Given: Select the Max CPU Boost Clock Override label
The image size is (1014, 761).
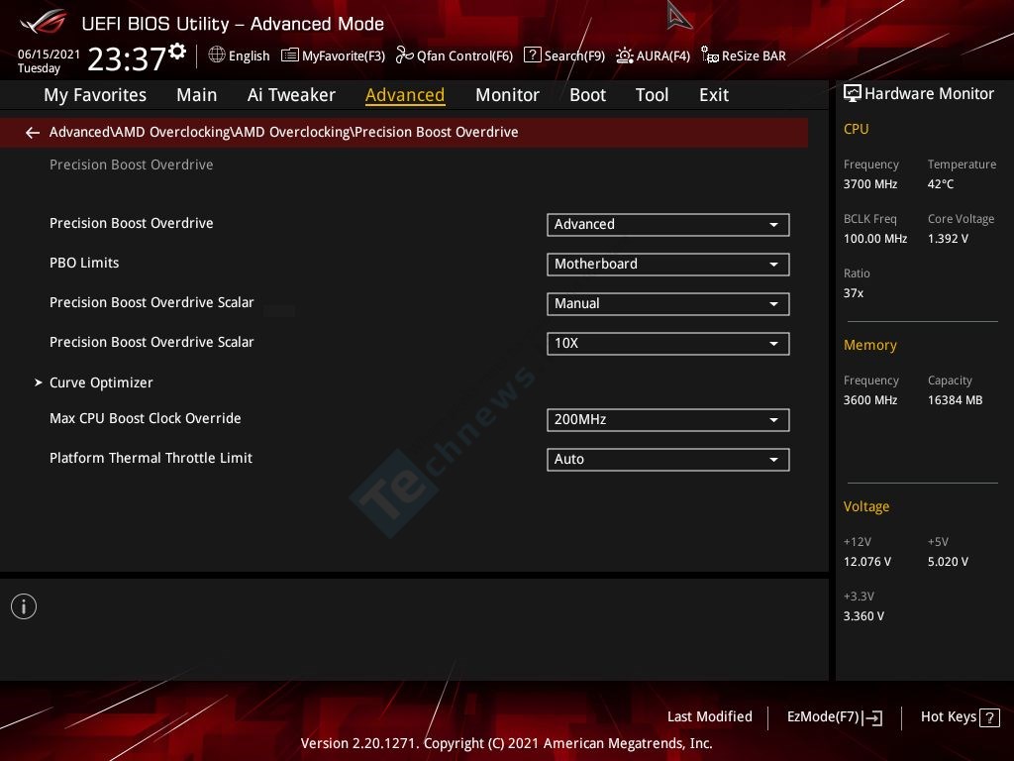Looking at the screenshot, I should click(145, 419).
